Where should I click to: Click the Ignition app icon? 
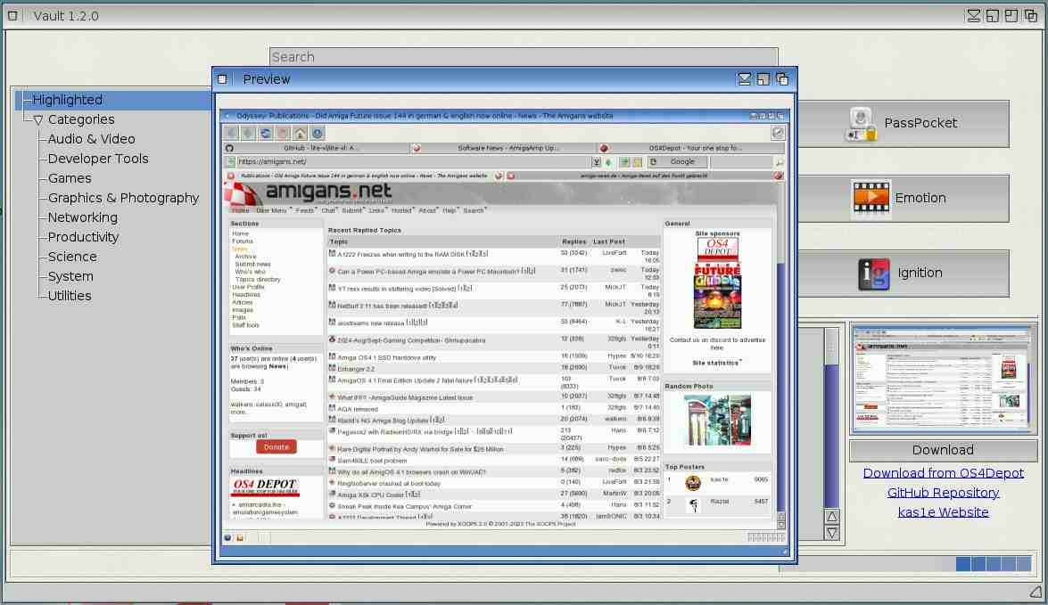tap(873, 274)
